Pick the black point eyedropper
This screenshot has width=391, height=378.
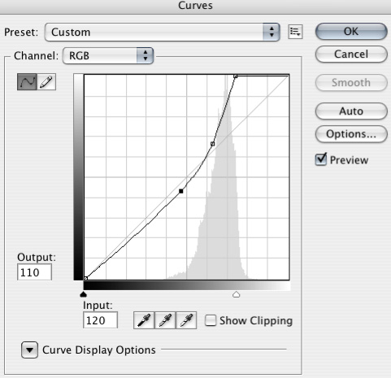pos(144,320)
